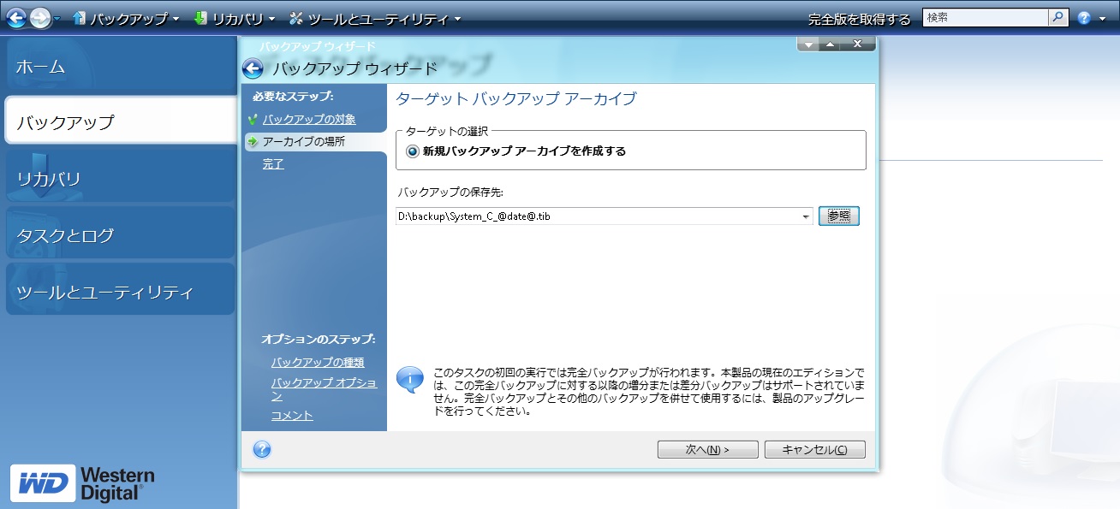Click the 参照 browse button

[x=839, y=216]
